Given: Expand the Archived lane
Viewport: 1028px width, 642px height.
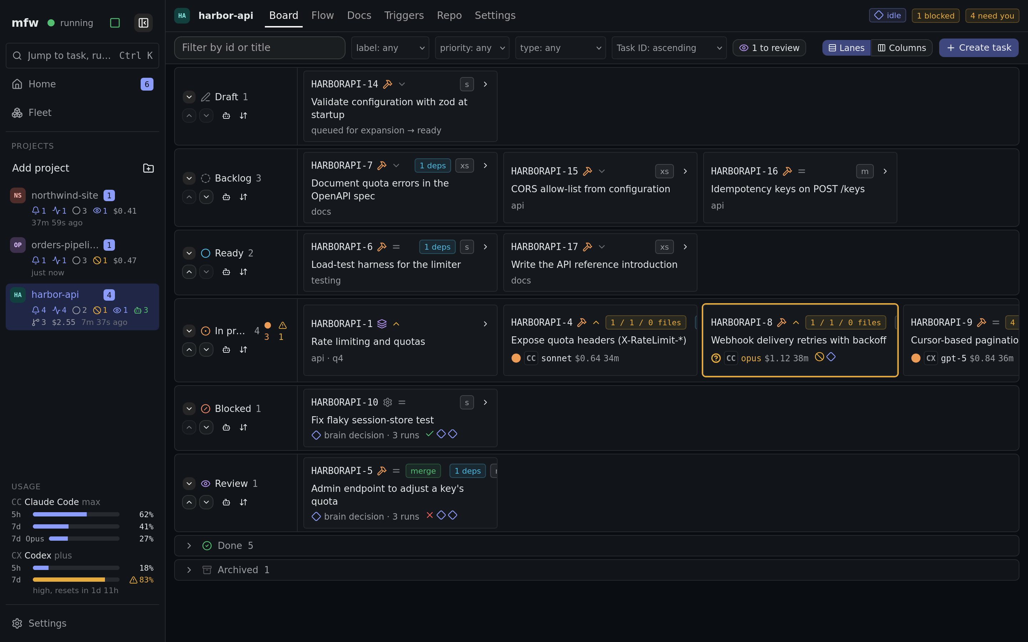Looking at the screenshot, I should coord(189,570).
